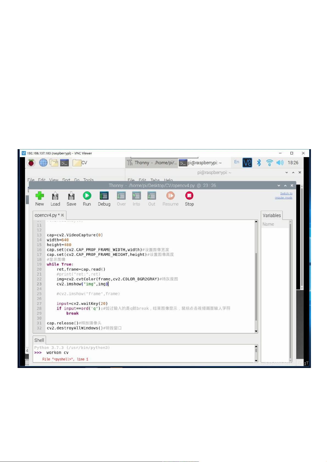327x462 pixels.
Task: Open the Tools menu in the file manager
Action: (x=88, y=180)
